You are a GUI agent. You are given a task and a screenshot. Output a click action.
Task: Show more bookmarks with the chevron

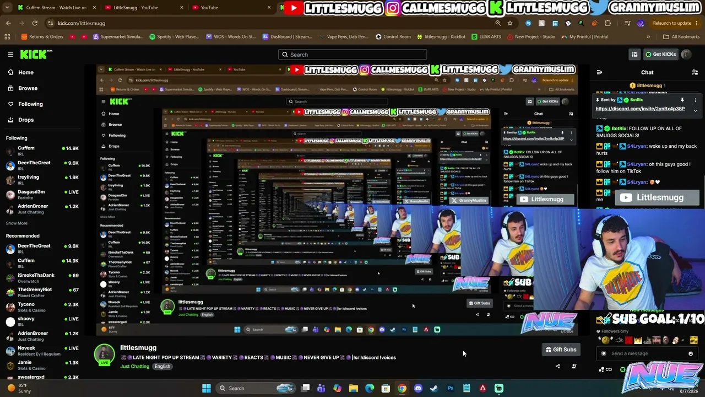point(648,37)
